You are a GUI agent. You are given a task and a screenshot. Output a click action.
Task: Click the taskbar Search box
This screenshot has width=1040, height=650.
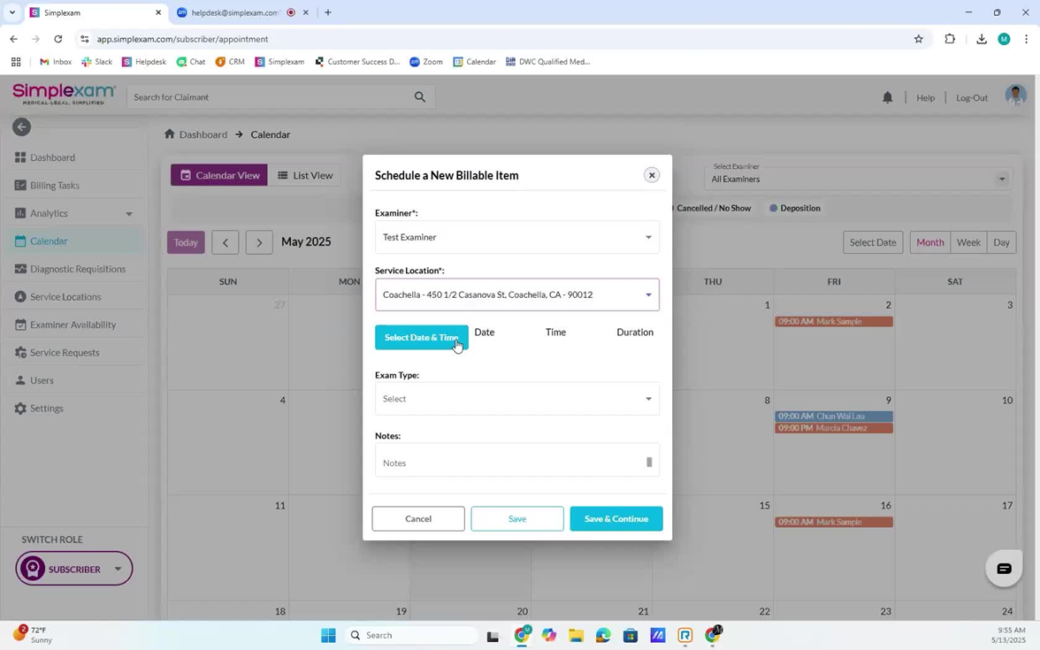point(410,635)
